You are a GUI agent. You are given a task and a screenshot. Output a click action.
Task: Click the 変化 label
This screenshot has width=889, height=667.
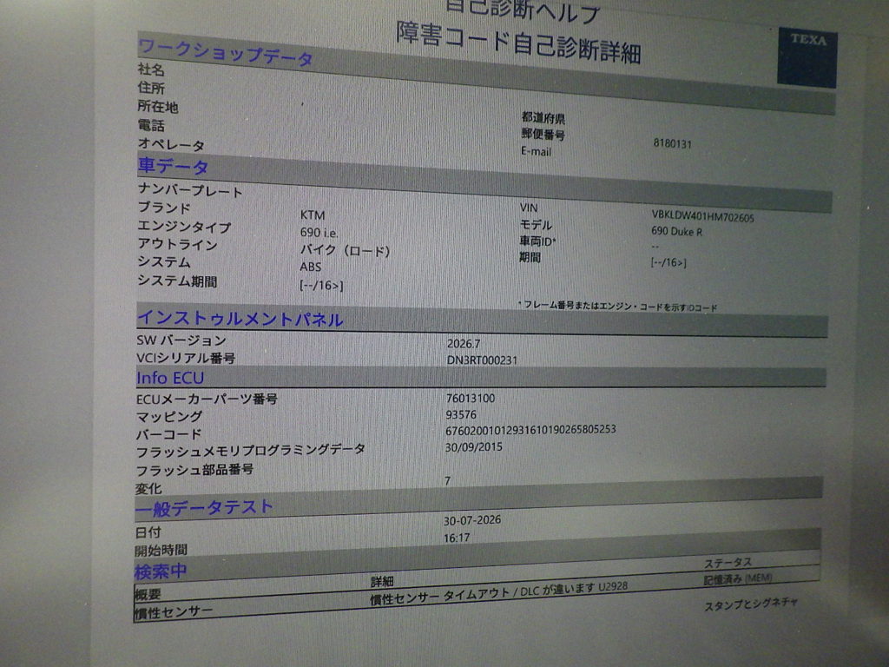[148, 488]
